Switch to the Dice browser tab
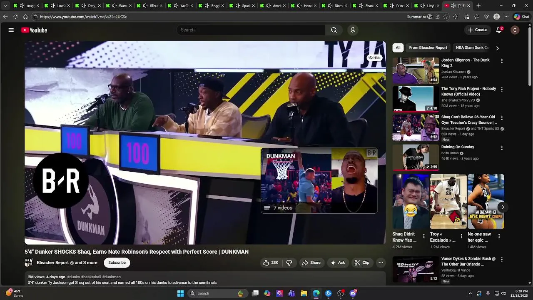This screenshot has width=533, height=300. coord(335,6)
